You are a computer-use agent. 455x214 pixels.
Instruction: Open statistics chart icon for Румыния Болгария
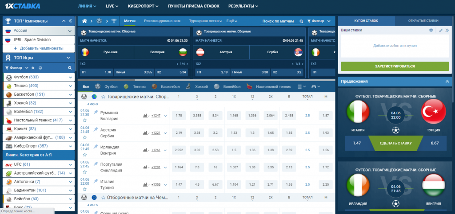(145, 116)
